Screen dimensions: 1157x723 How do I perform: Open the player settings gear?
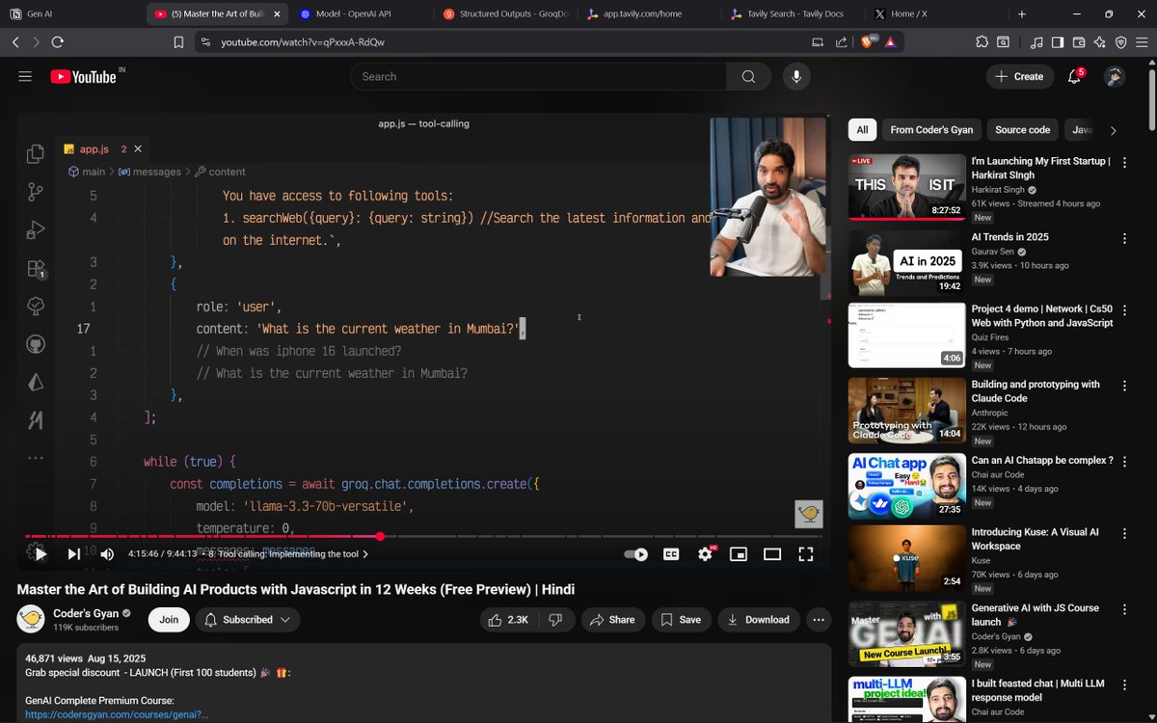tap(705, 553)
